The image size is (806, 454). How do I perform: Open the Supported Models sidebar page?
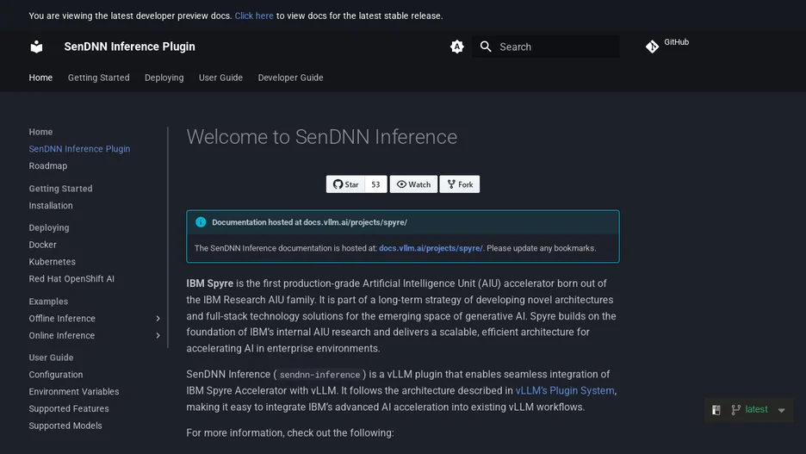point(65,426)
